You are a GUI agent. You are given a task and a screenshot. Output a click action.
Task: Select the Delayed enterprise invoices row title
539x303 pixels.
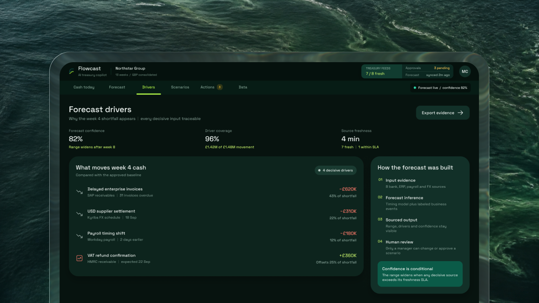[x=115, y=189]
